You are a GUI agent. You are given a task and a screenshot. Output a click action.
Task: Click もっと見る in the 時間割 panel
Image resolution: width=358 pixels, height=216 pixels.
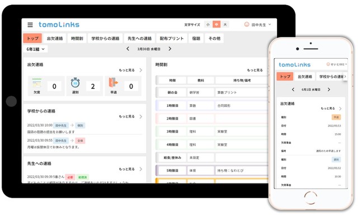click(255, 70)
